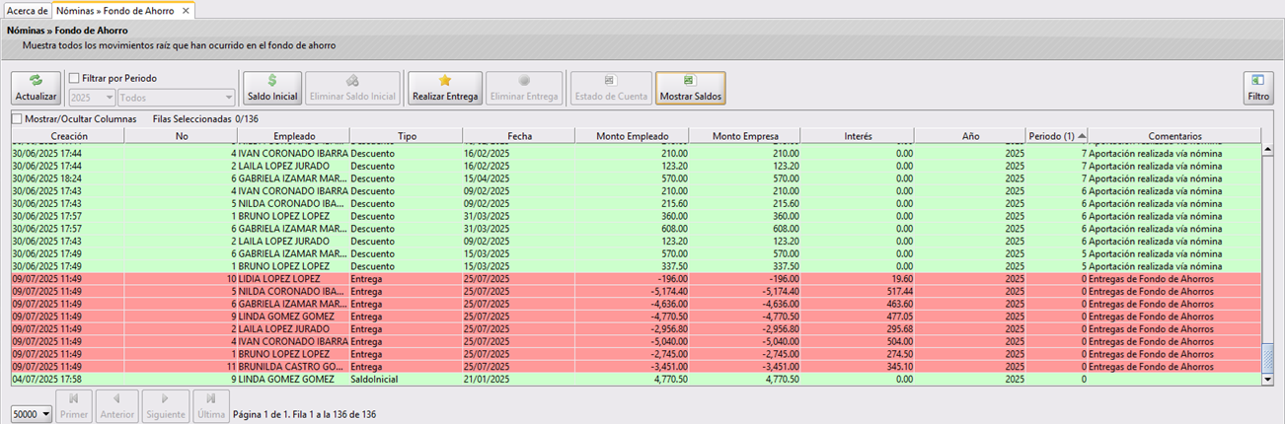Image resolution: width=1285 pixels, height=424 pixels.
Task: Go to previous page with Anterior
Action: coord(116,405)
